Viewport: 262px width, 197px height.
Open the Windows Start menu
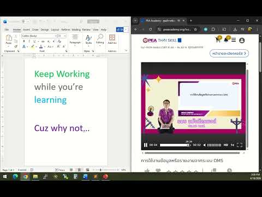(5, 177)
